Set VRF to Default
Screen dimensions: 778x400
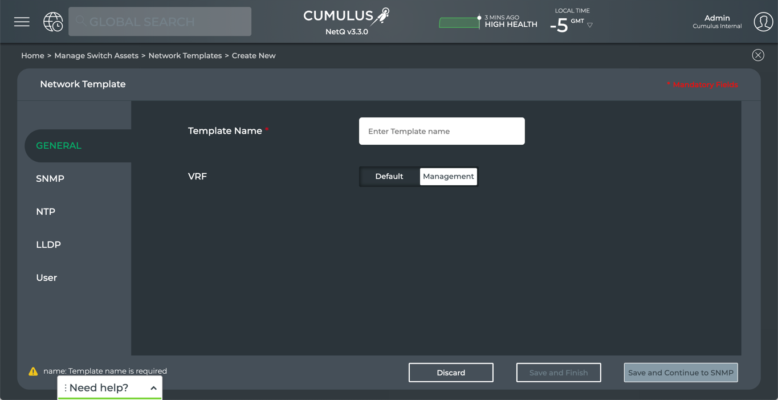click(389, 177)
